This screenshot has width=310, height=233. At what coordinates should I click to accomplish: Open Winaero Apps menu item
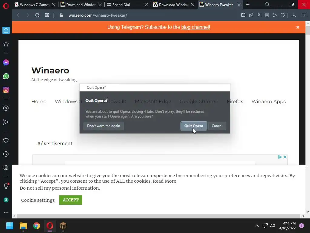[x=269, y=101]
